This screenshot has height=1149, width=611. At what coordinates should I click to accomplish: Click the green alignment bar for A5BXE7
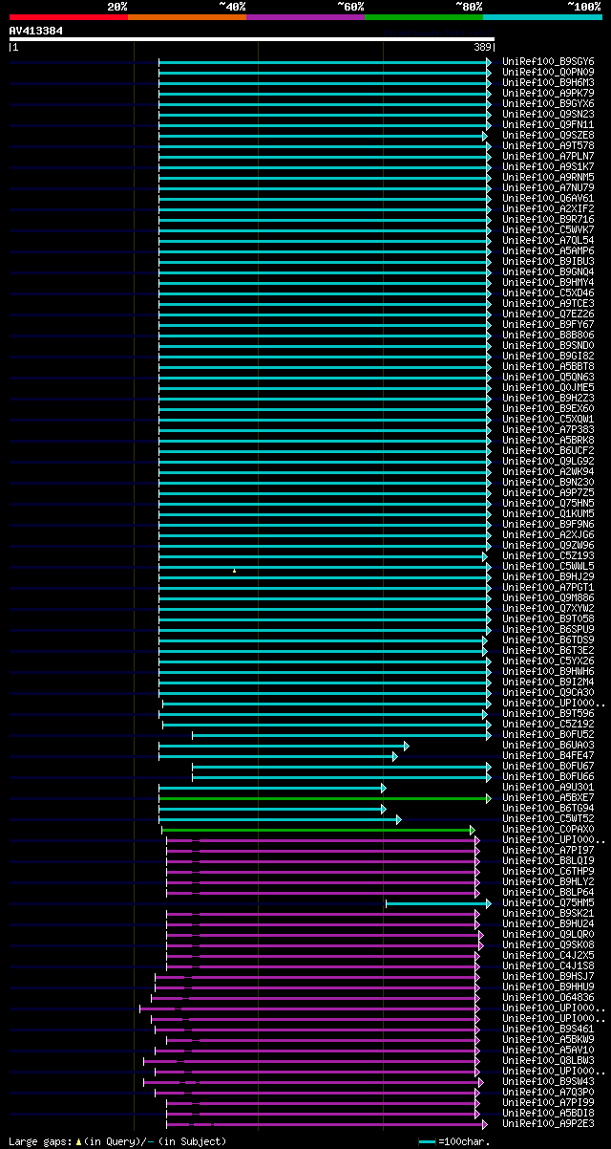[325, 798]
